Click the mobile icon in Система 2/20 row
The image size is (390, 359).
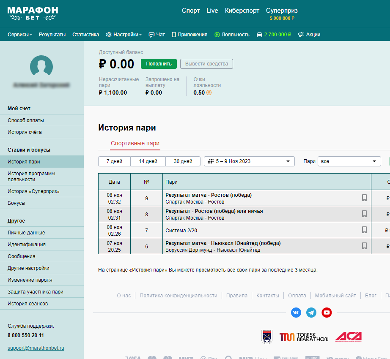click(x=364, y=230)
